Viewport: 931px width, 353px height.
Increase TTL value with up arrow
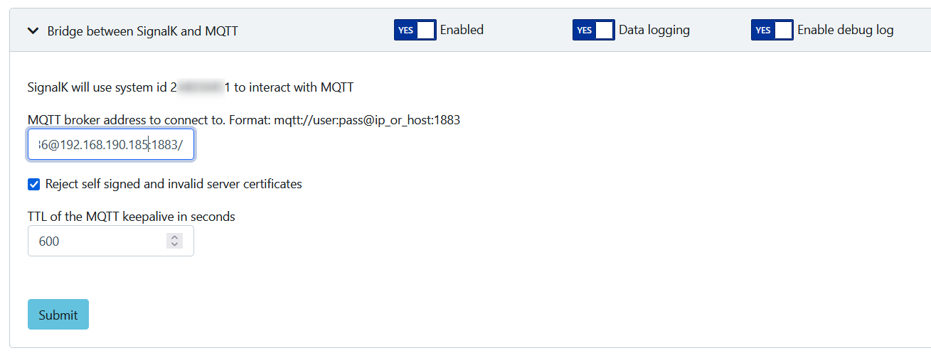click(174, 237)
